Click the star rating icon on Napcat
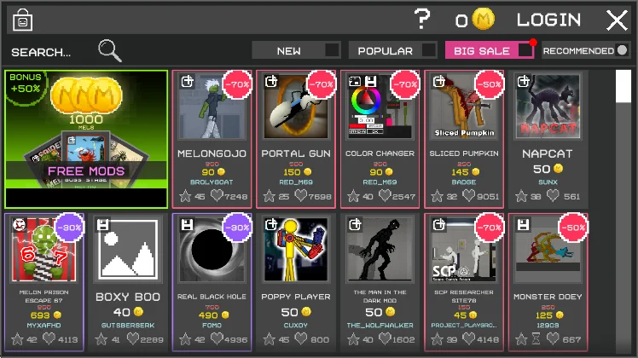The width and height of the screenshot is (638, 358). (x=521, y=196)
